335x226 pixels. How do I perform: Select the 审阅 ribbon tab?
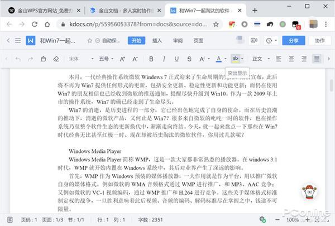pos(178,41)
